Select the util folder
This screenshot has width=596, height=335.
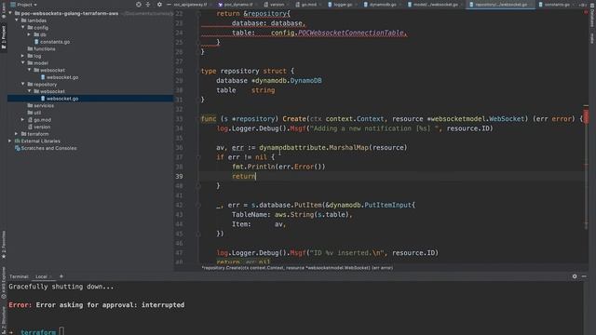[37, 113]
